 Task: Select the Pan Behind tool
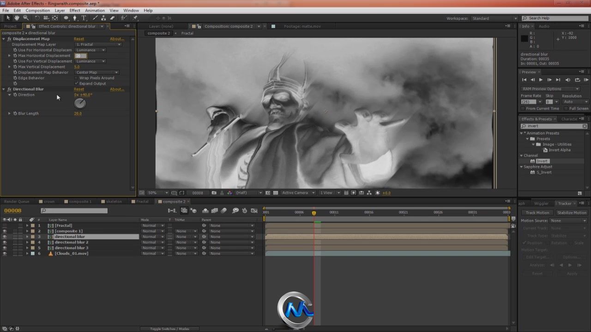click(x=55, y=18)
